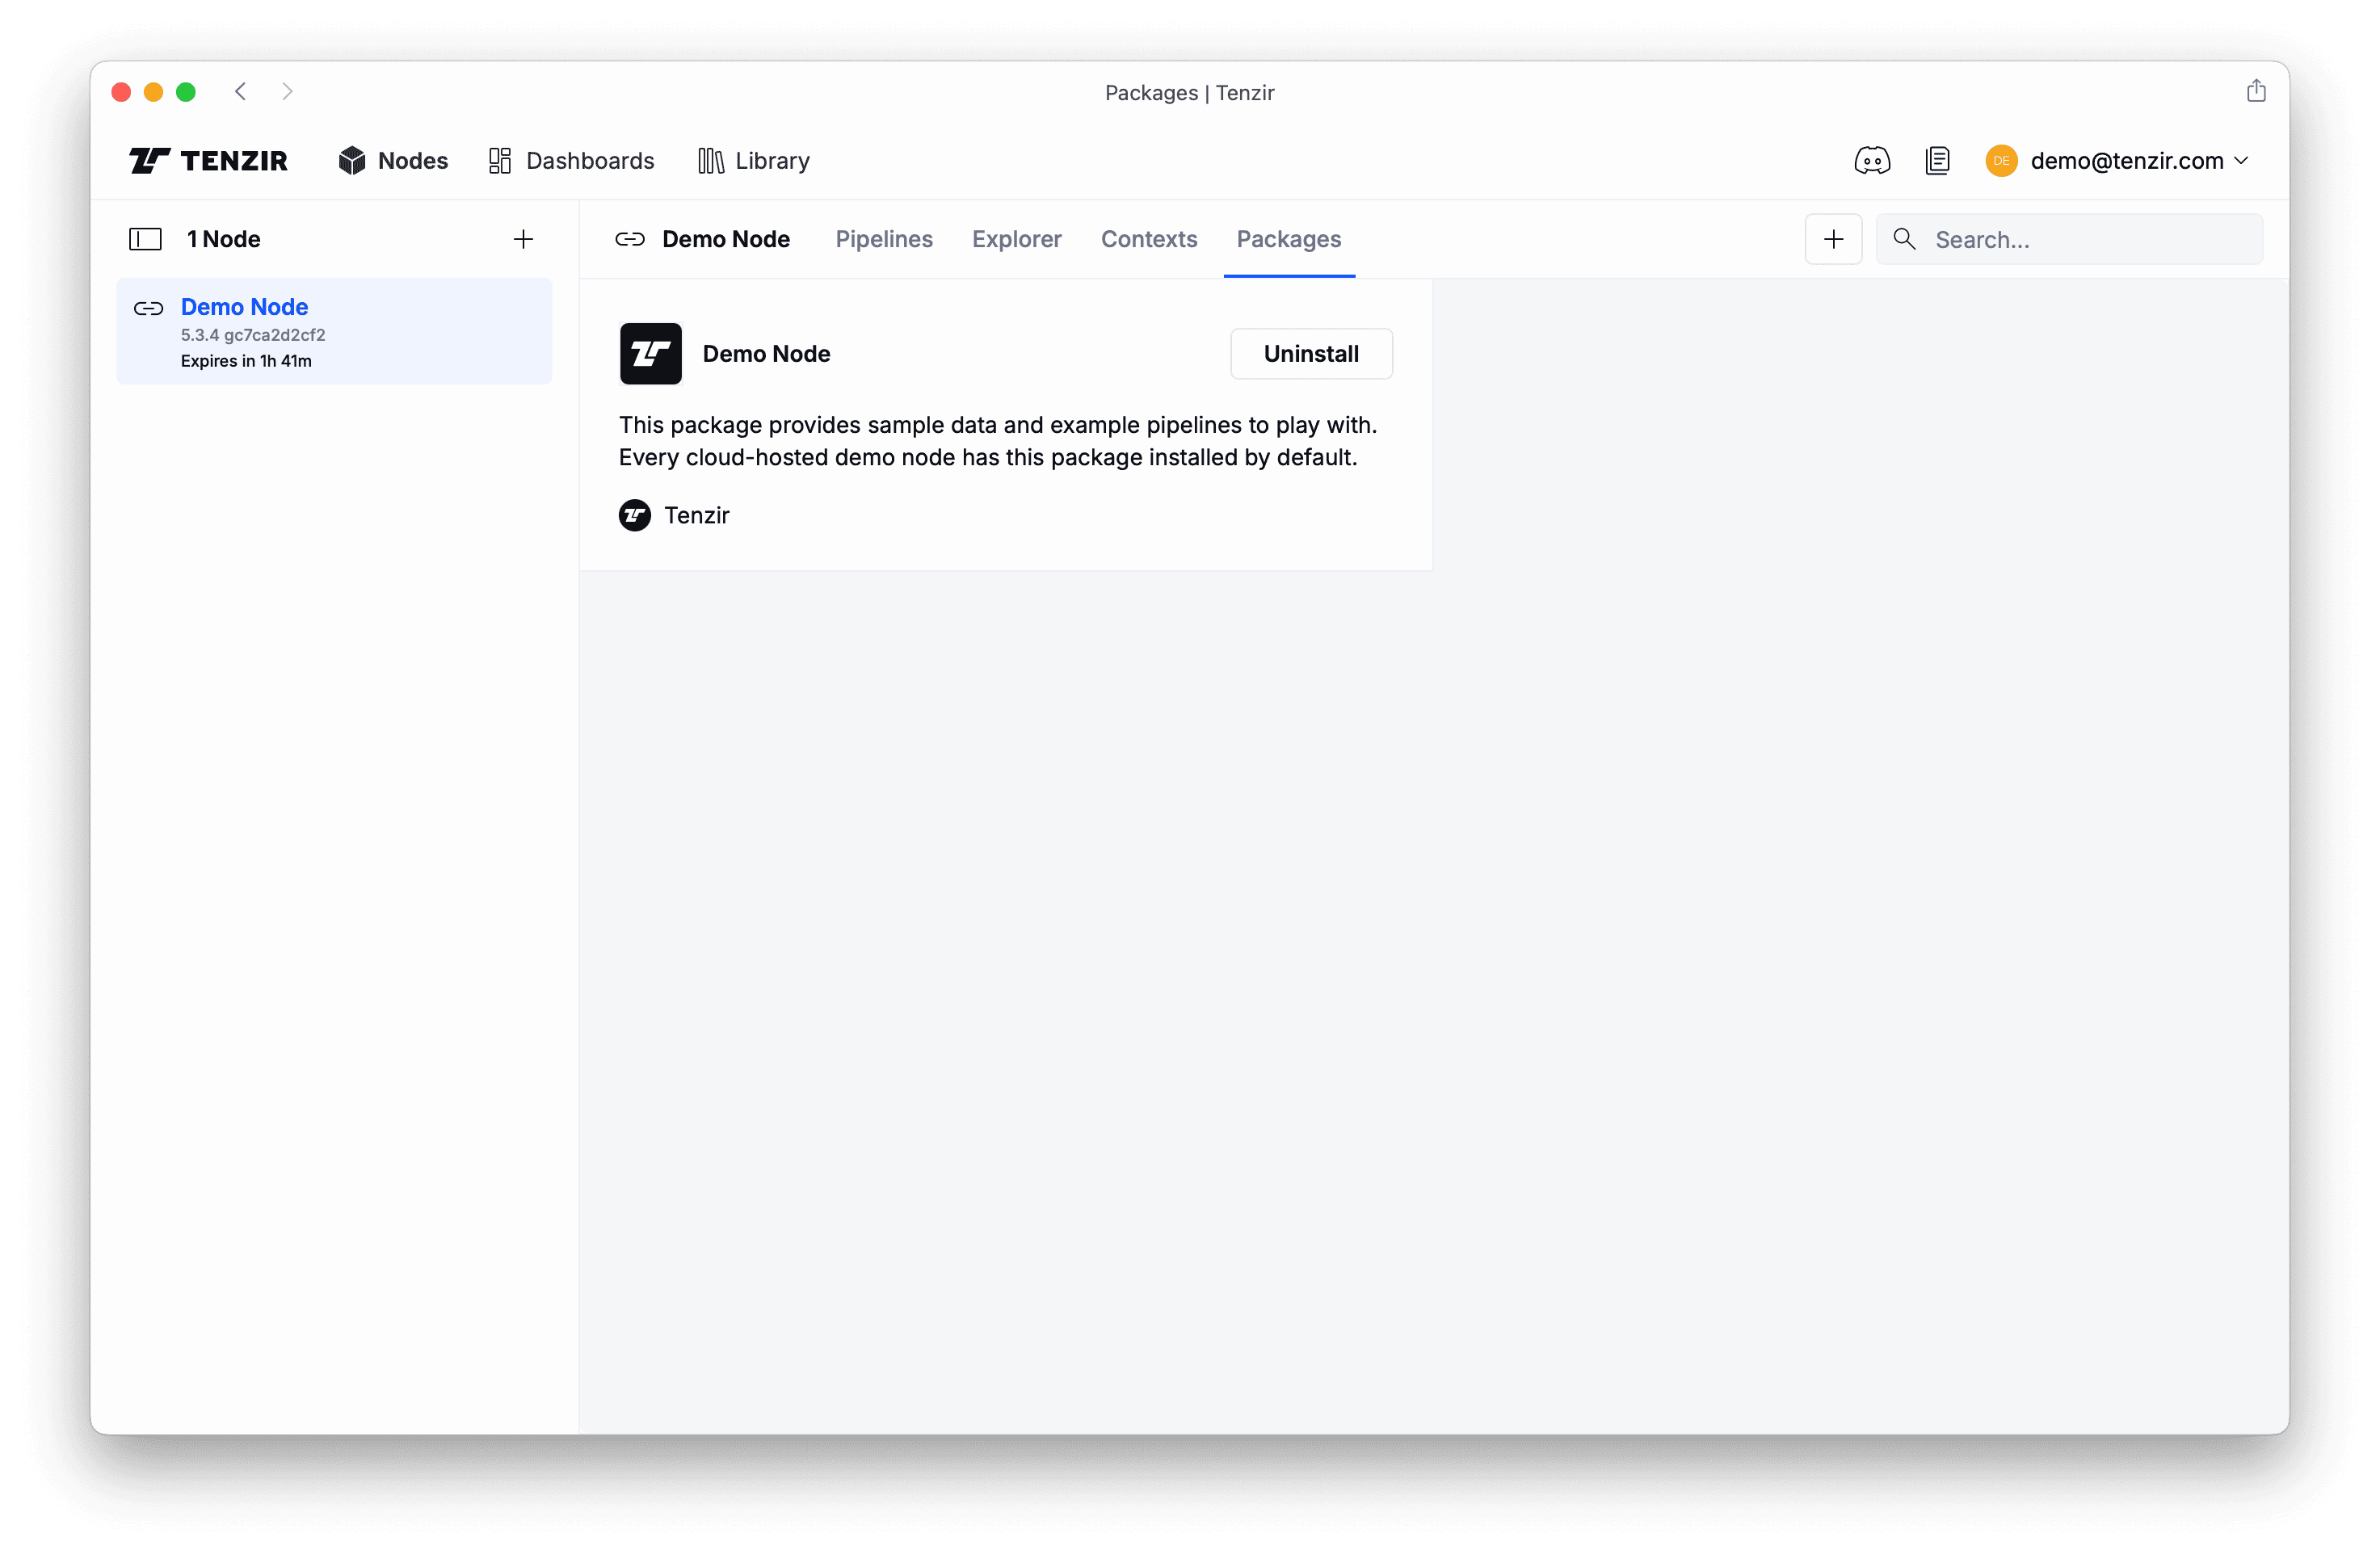Open the Discord community icon
This screenshot has height=1554, width=2380.
(x=1872, y=160)
